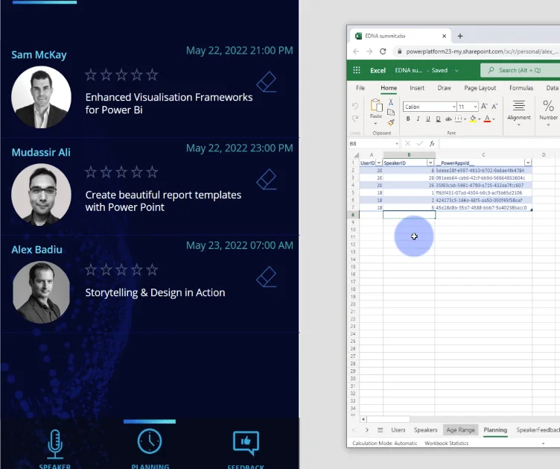Switch to the Page Layout ribbon tab
Image resolution: width=560 pixels, height=469 pixels.
tap(480, 88)
